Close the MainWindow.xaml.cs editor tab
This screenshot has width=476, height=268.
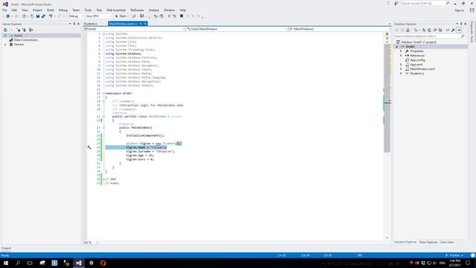click(145, 24)
